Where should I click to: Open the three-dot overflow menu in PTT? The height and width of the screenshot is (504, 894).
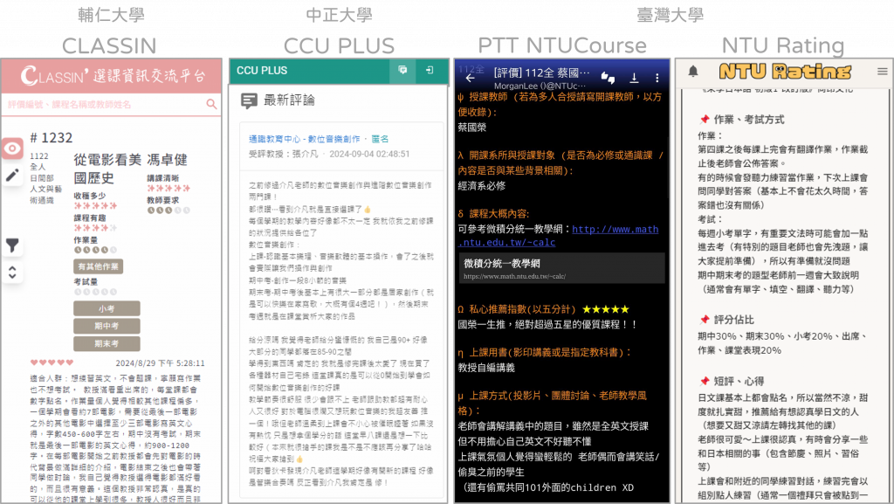[x=657, y=78]
